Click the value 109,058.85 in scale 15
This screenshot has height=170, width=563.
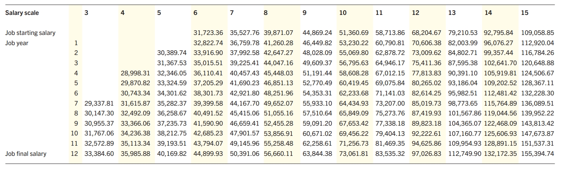pos(537,33)
